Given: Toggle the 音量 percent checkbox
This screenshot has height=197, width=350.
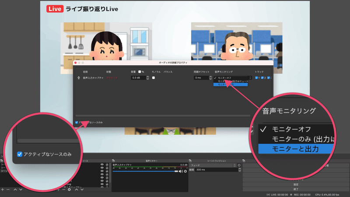Looking at the screenshot, I should [140, 72].
